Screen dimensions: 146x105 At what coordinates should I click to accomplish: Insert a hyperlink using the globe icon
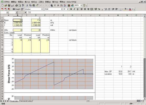point(52,5)
